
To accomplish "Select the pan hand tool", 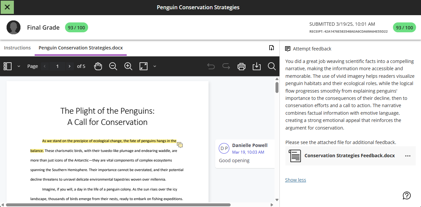I will tap(98, 66).
